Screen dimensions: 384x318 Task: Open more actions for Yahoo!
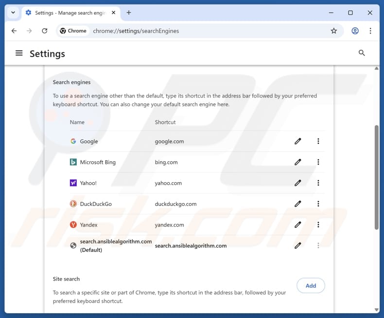click(318, 183)
